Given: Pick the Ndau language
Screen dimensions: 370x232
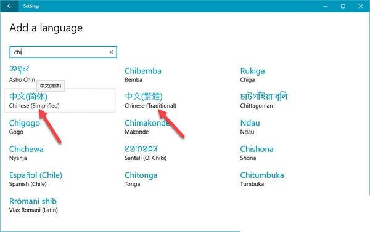Looking at the screenshot, I should [250, 127].
